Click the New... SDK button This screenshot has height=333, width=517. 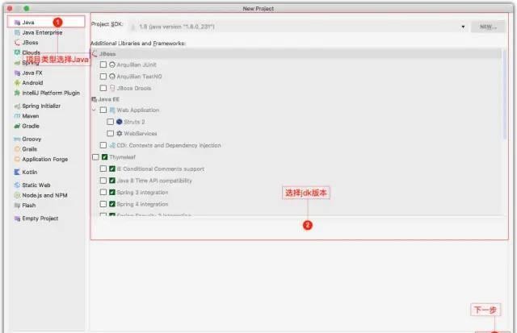(488, 27)
